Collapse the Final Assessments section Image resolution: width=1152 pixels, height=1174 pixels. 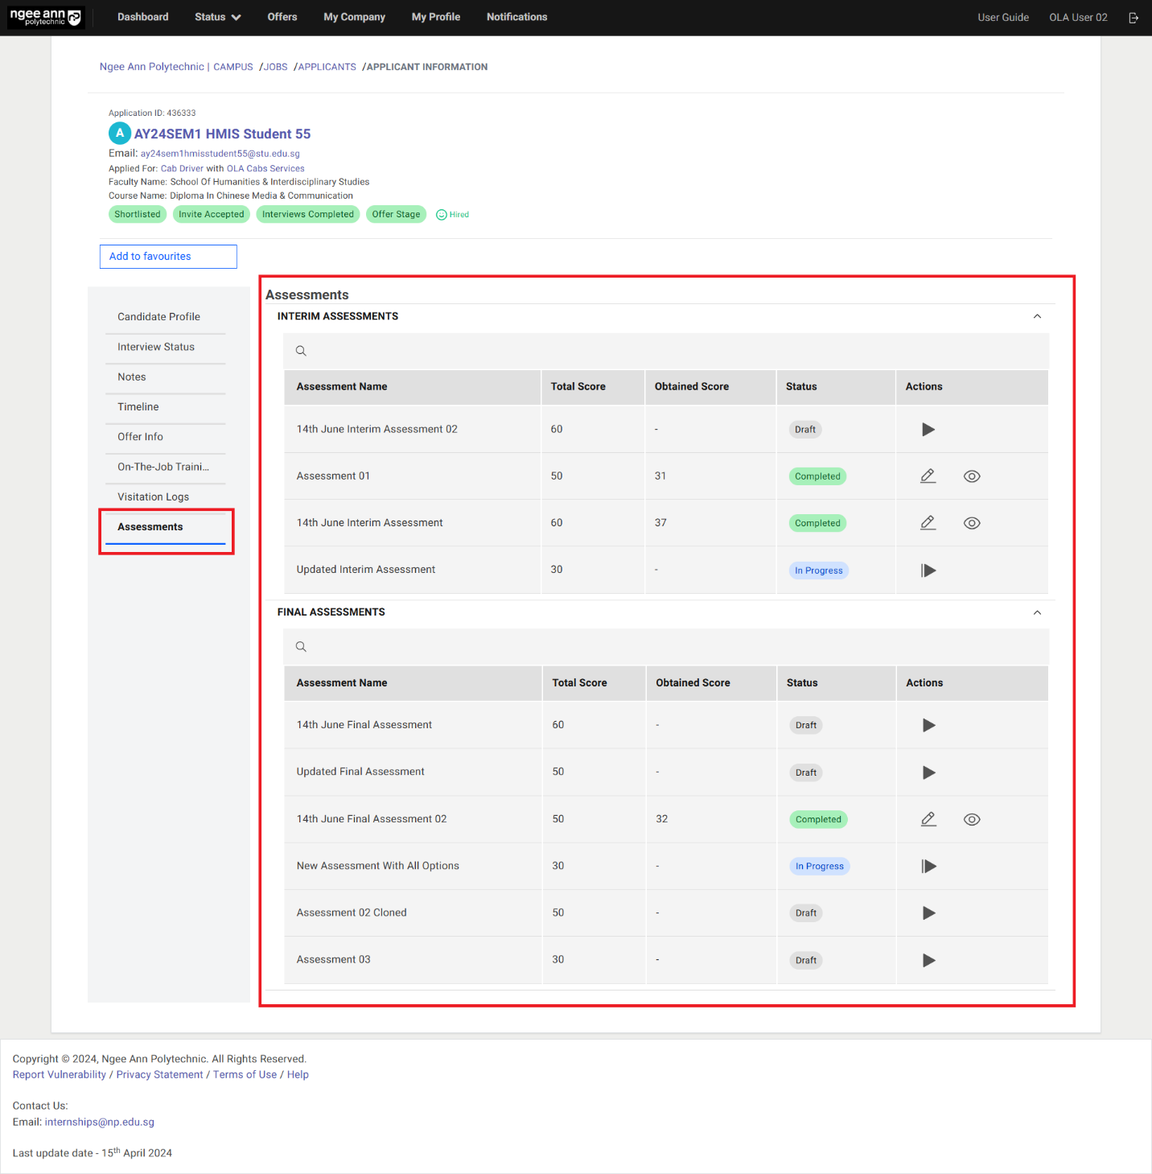[x=1036, y=612]
